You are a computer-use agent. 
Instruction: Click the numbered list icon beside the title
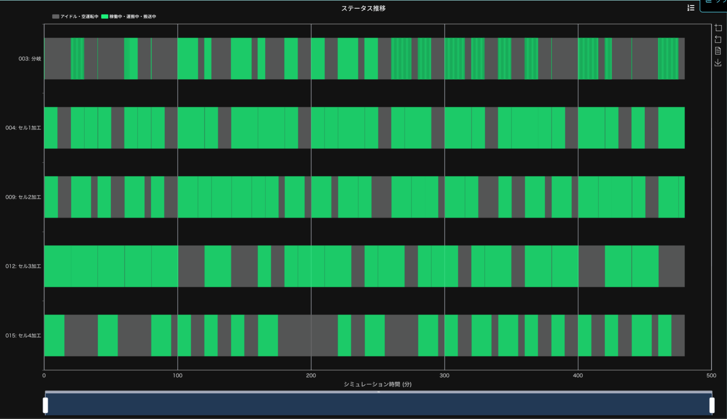(x=691, y=8)
